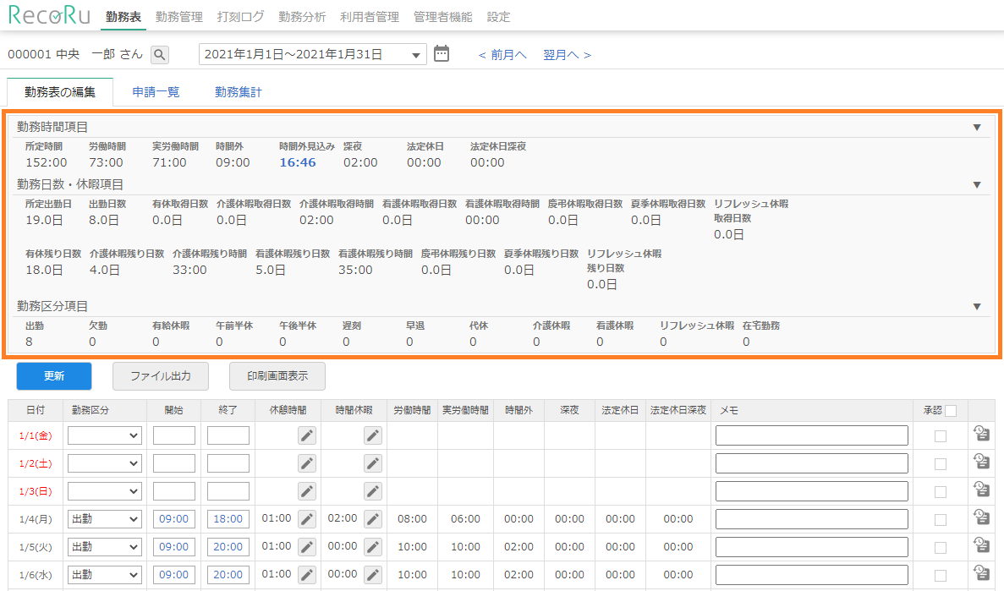Open the 利用者管理 menu
This screenshot has height=591, width=1004.
pos(370,17)
